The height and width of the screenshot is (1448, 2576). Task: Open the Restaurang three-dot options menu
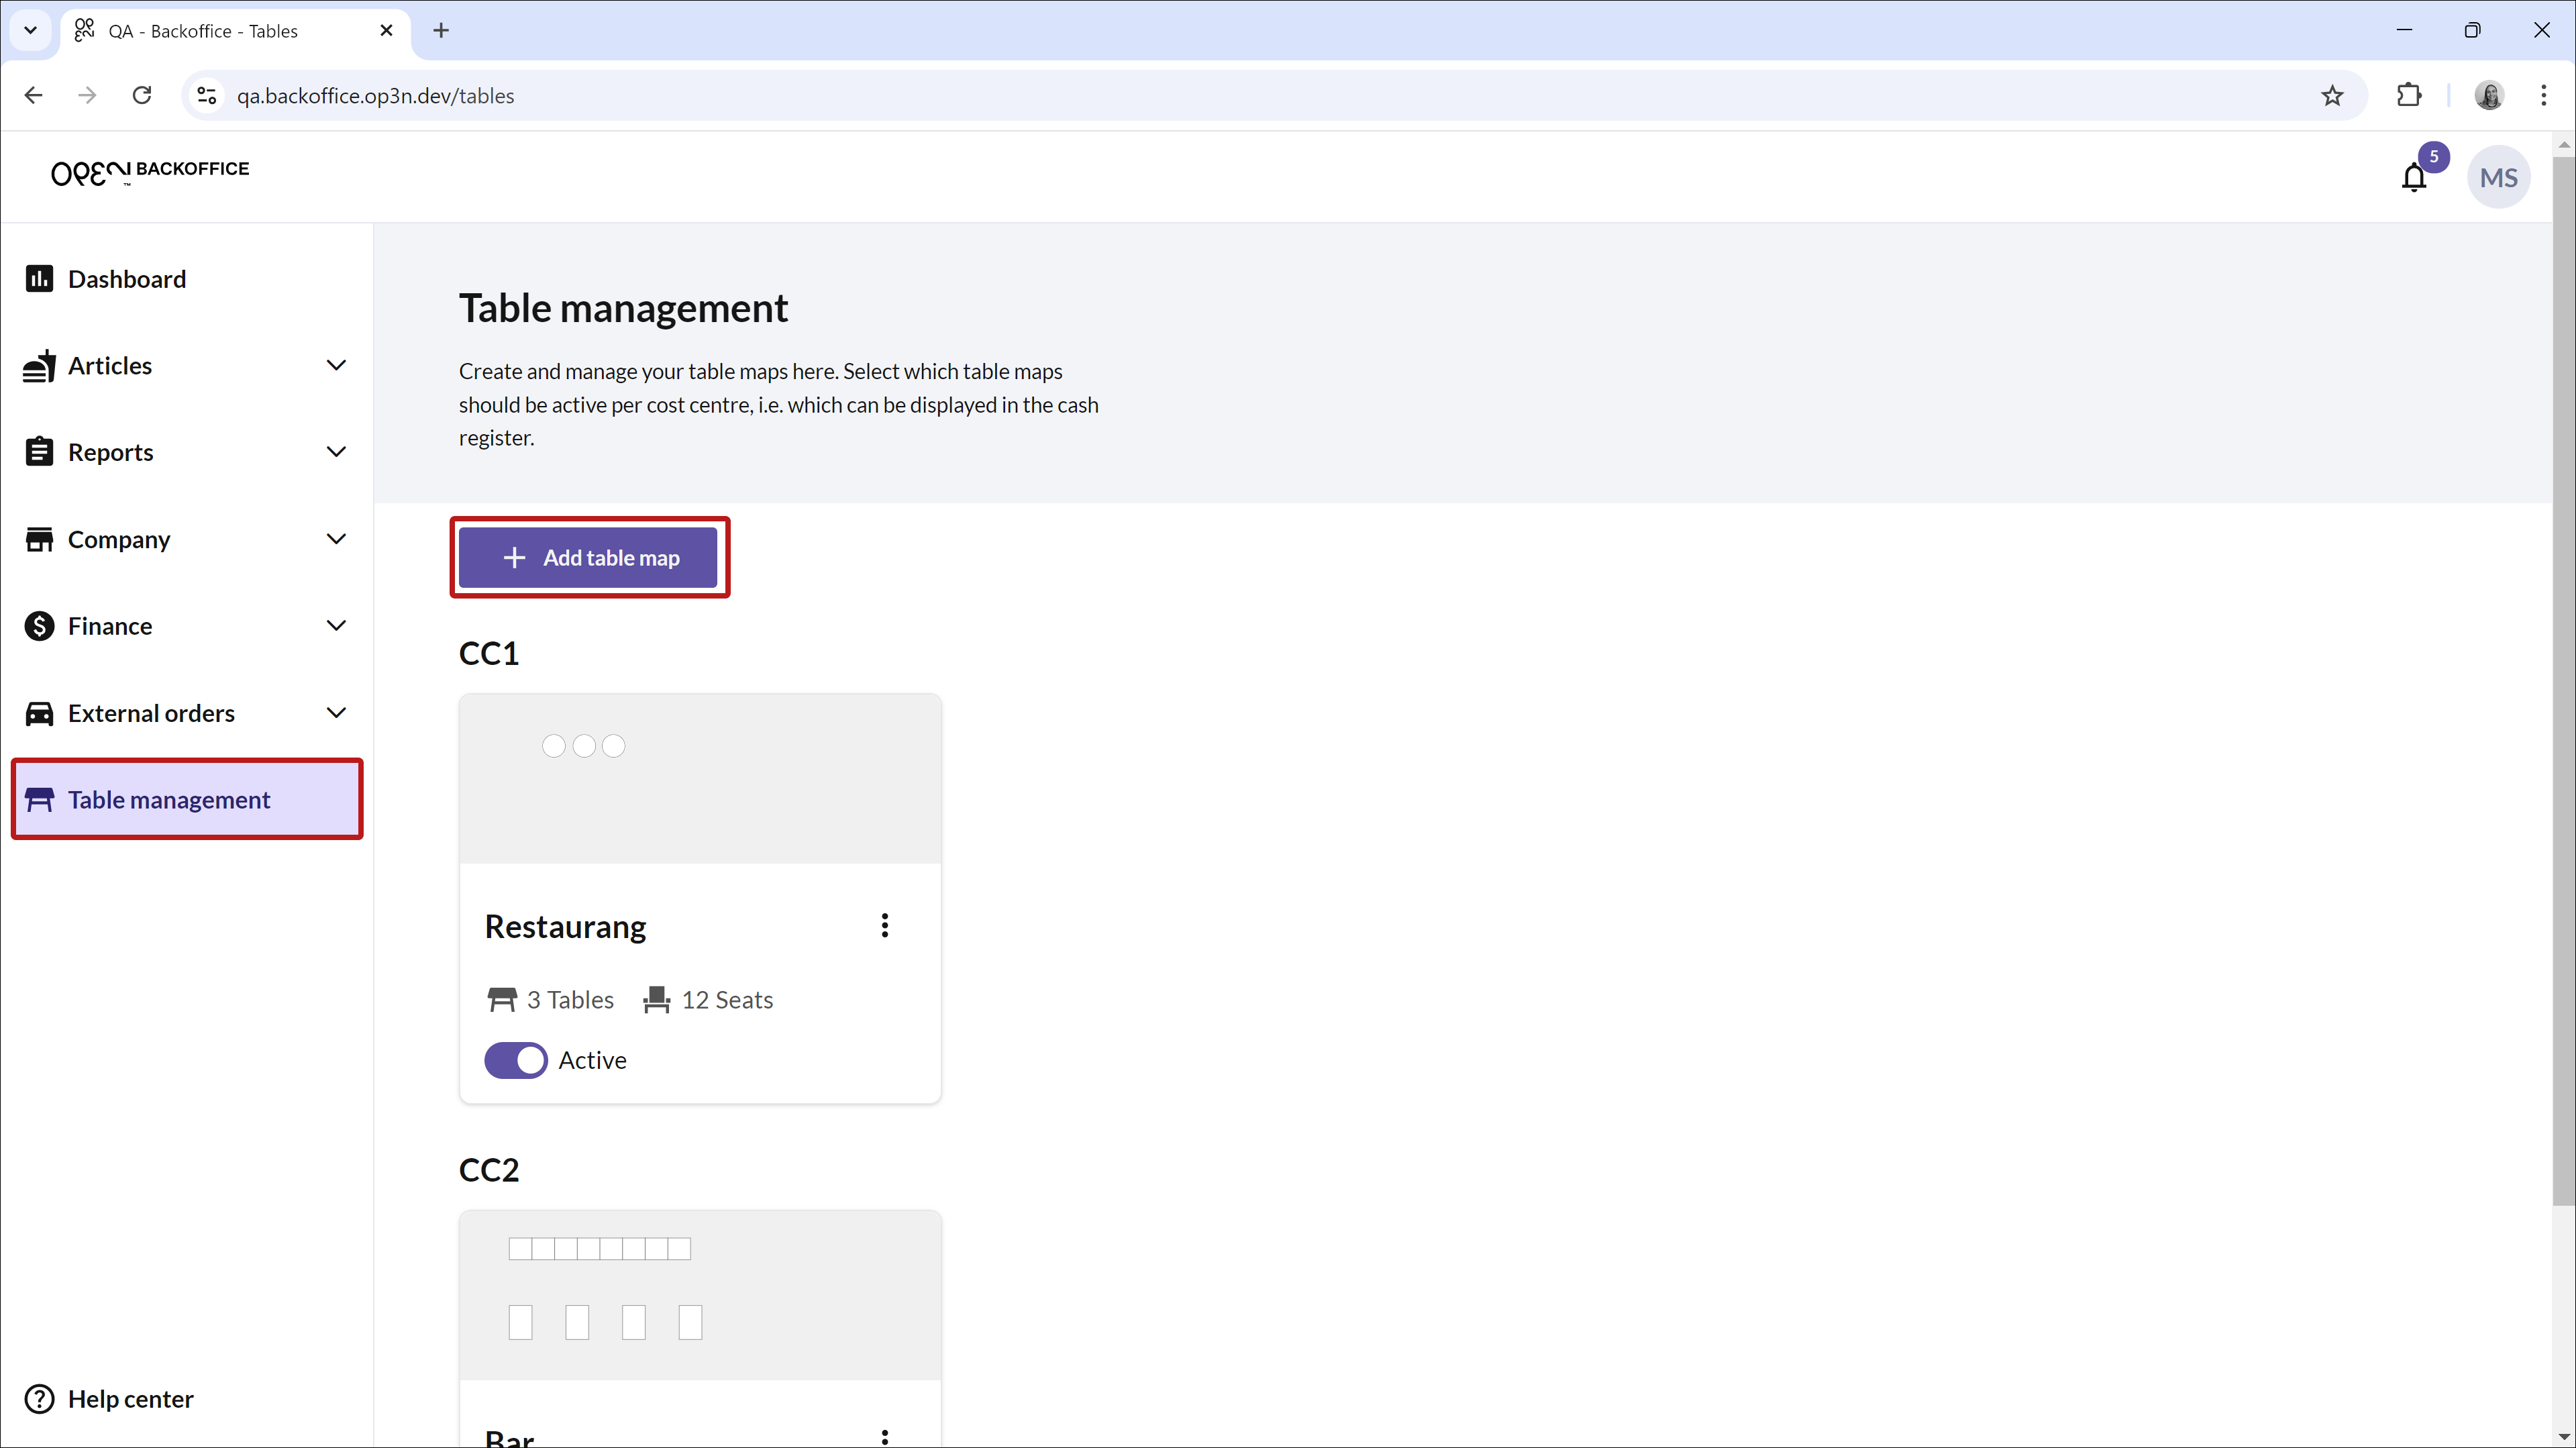coord(884,925)
